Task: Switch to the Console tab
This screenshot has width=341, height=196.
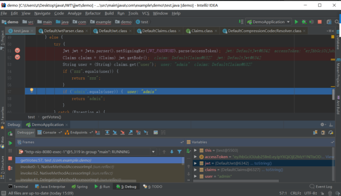Action: click(x=50, y=132)
